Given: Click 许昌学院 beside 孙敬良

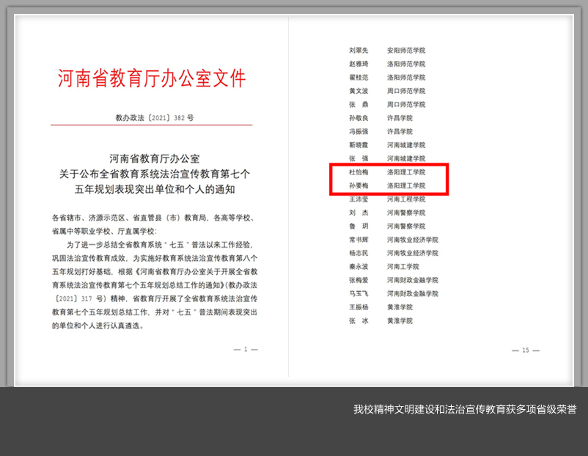Looking at the screenshot, I should [400, 118].
